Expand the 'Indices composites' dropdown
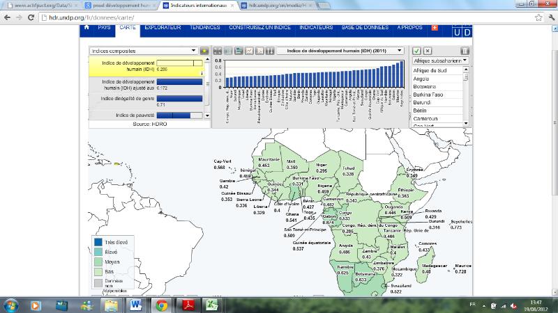The width and height of the screenshot is (558, 313). 144,51
